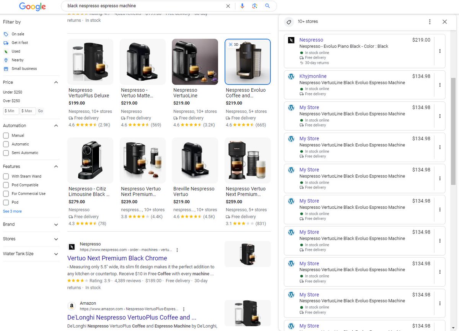Enable the With Steam Wand filter
Viewport: 459px width, 331px height.
click(5, 176)
